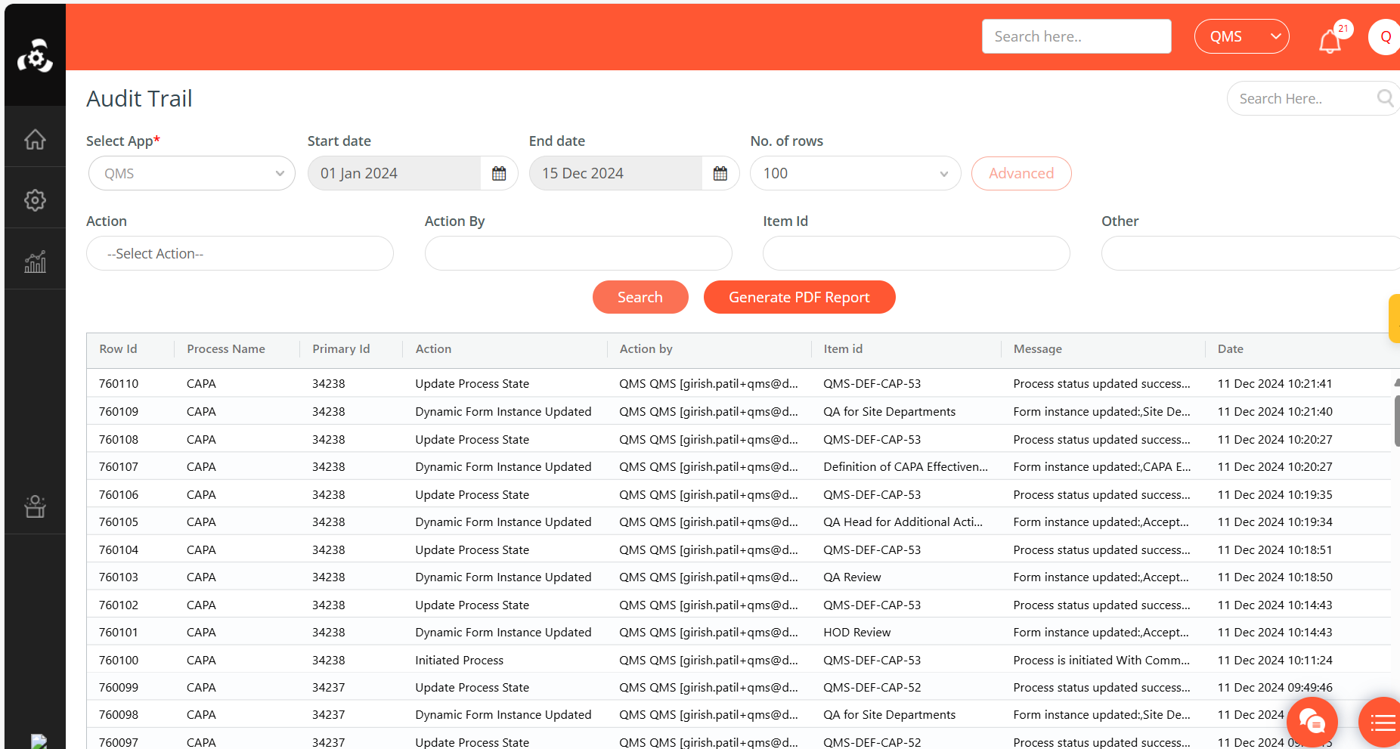Click the robot assistant icon in sidebar
The height and width of the screenshot is (749, 1400).
[35, 506]
